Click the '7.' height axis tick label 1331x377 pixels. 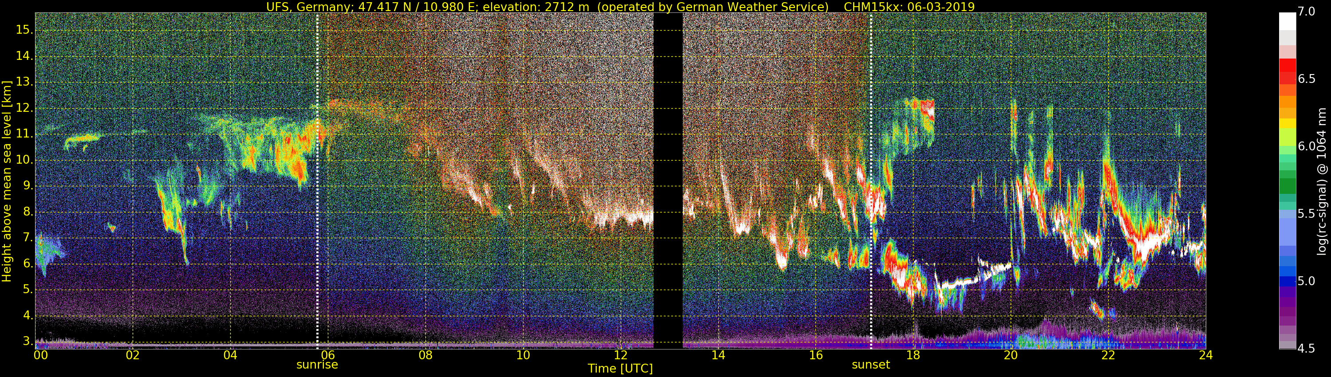[28, 238]
